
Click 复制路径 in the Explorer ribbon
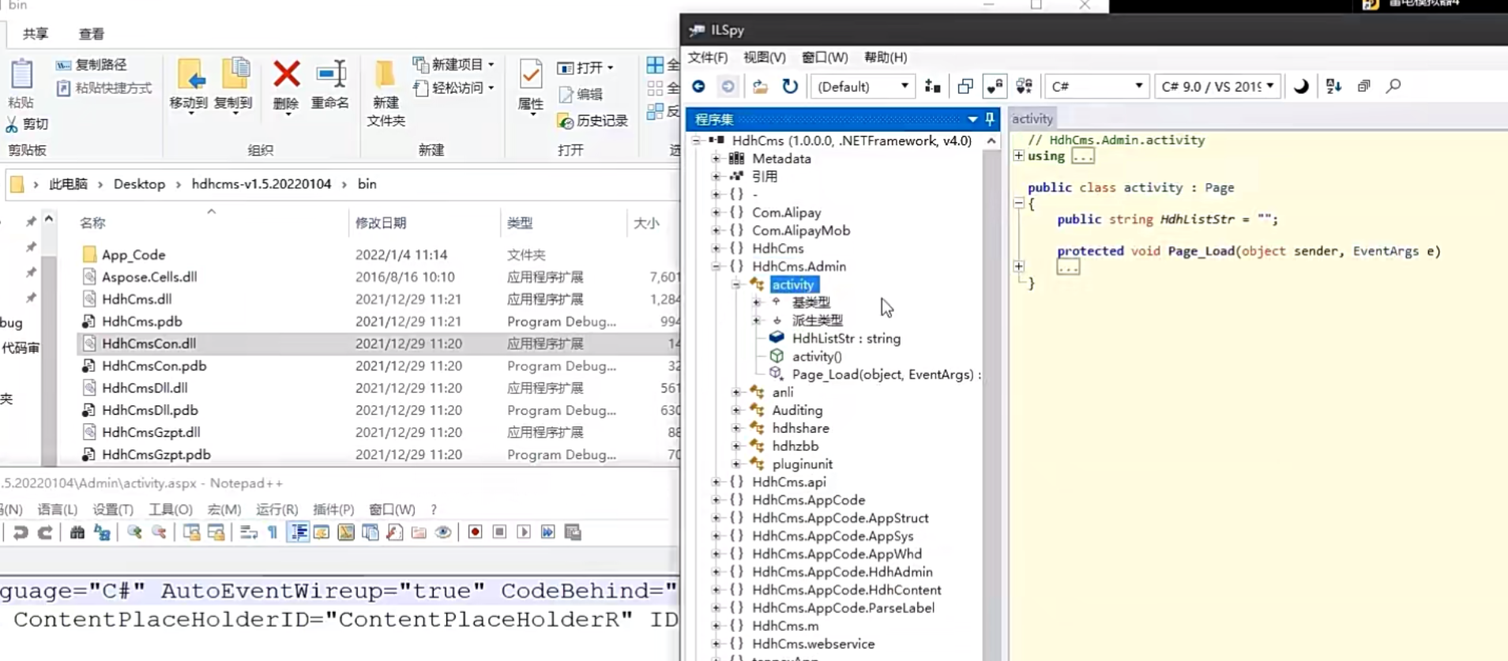pos(92,65)
